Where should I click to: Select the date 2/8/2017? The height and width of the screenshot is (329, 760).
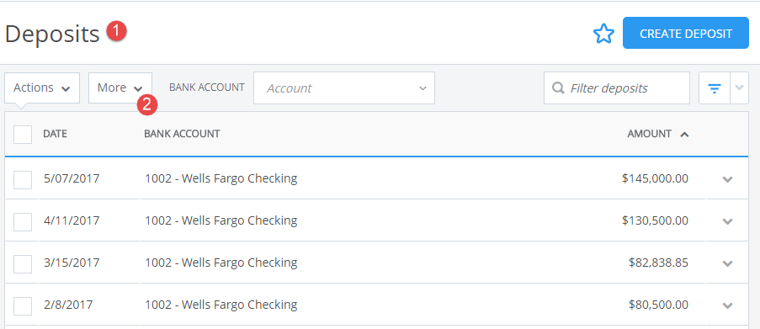[68, 305]
